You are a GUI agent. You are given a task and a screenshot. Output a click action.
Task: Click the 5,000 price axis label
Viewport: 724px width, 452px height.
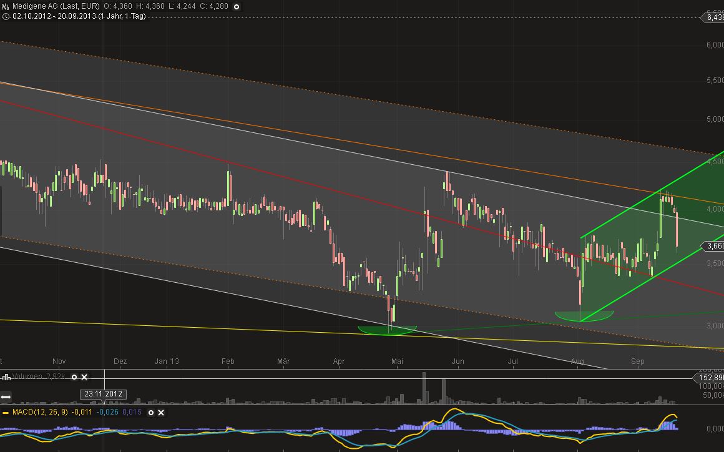[715, 119]
